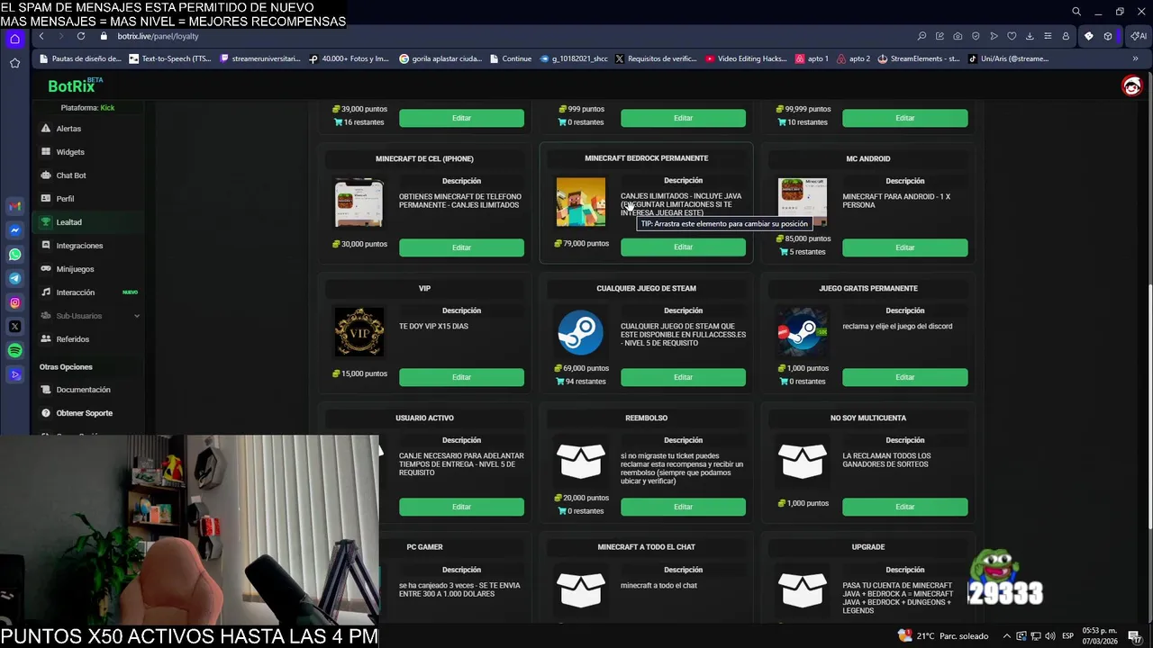Open the apto 1 Airbnb bookmark

click(x=812, y=58)
